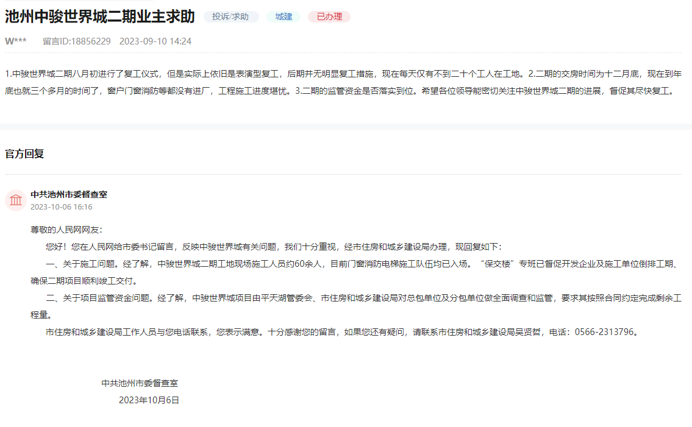Screen dimensions: 692x427
Task: Click the message ID 留言ID:18856229
Action: (x=77, y=41)
